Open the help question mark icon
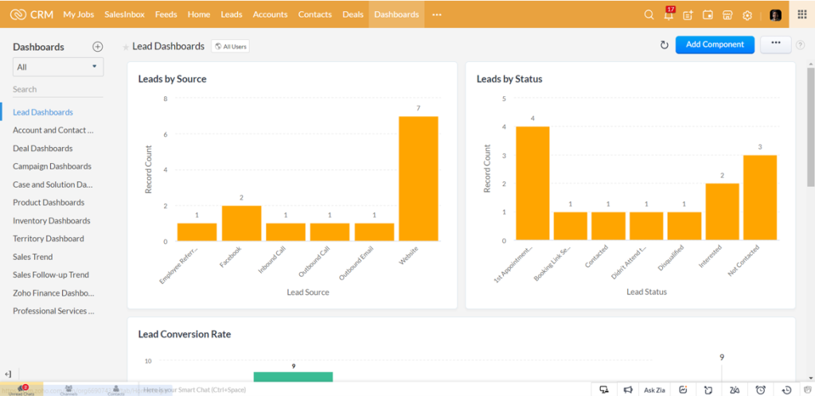 [801, 45]
